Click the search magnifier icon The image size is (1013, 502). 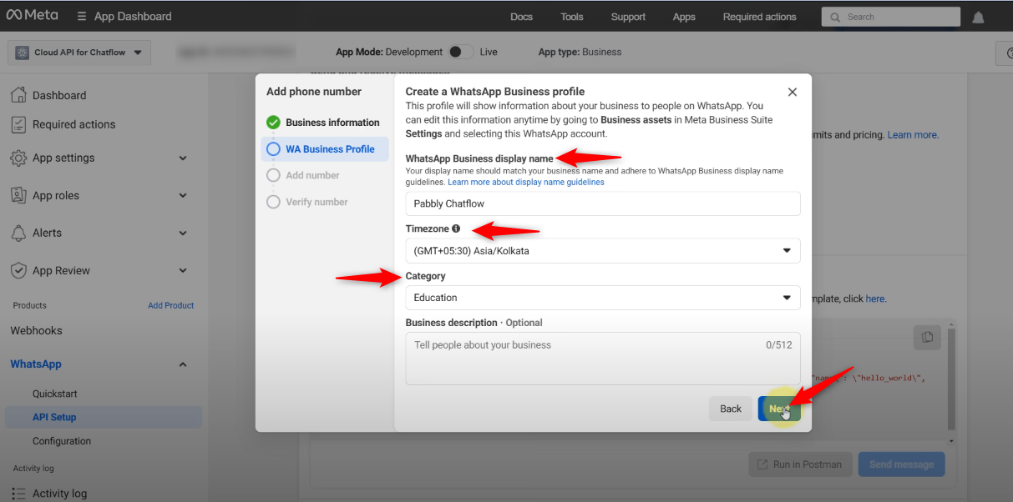tap(836, 17)
